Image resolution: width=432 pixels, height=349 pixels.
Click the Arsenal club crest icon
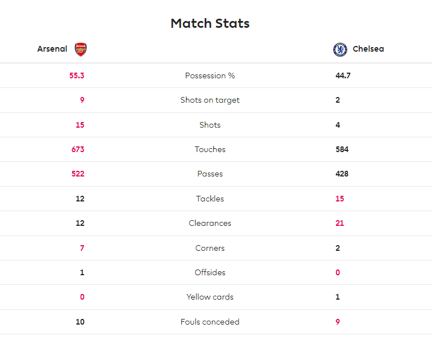pyautogui.click(x=81, y=49)
